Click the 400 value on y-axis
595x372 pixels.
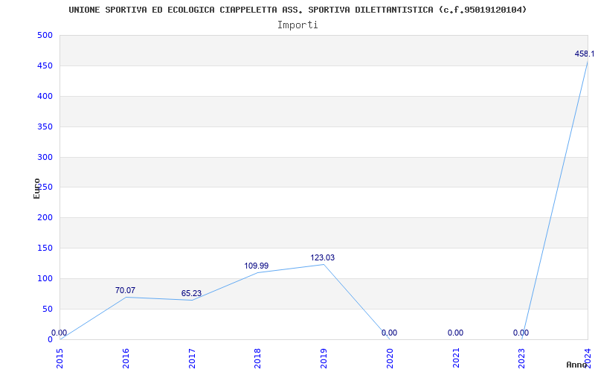coord(45,97)
